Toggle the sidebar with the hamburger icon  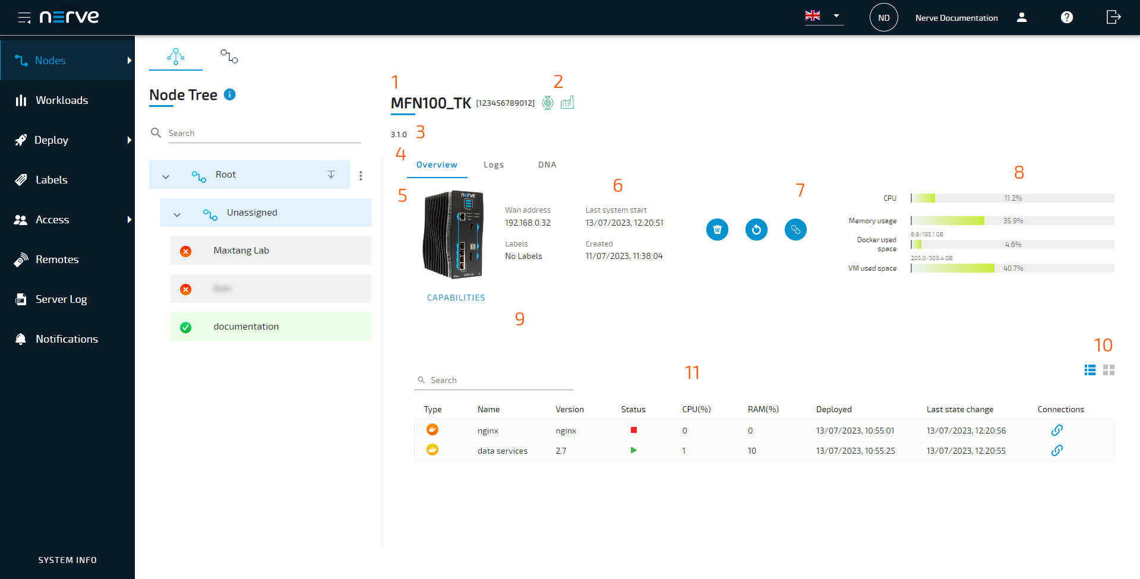coord(24,17)
